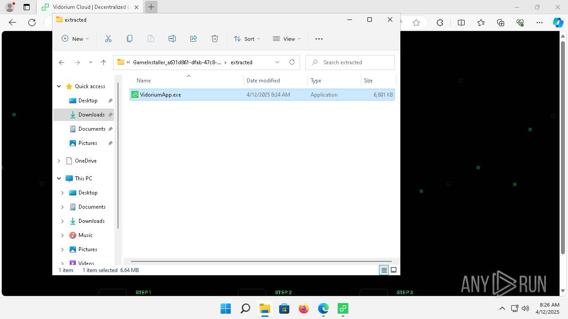Expand the OneDrive node
Viewport: 568px width, 319px height.
pyautogui.click(x=59, y=161)
